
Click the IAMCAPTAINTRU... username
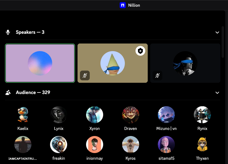23,159
